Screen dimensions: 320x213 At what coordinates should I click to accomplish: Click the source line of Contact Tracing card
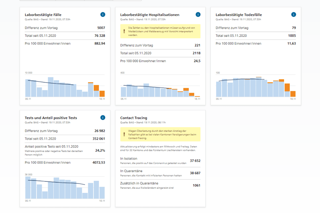(x=143, y=122)
